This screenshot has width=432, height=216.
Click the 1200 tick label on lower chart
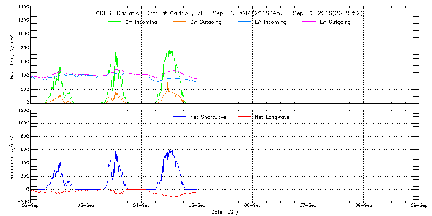pyautogui.click(x=22, y=111)
